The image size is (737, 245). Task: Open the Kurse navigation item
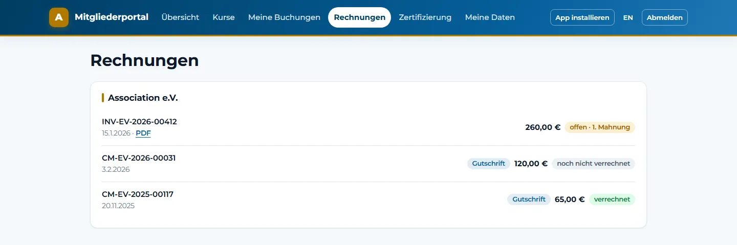pos(224,17)
